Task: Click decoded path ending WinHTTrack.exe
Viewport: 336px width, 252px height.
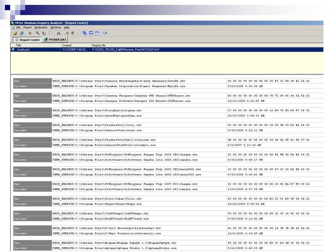Action: point(100,219)
